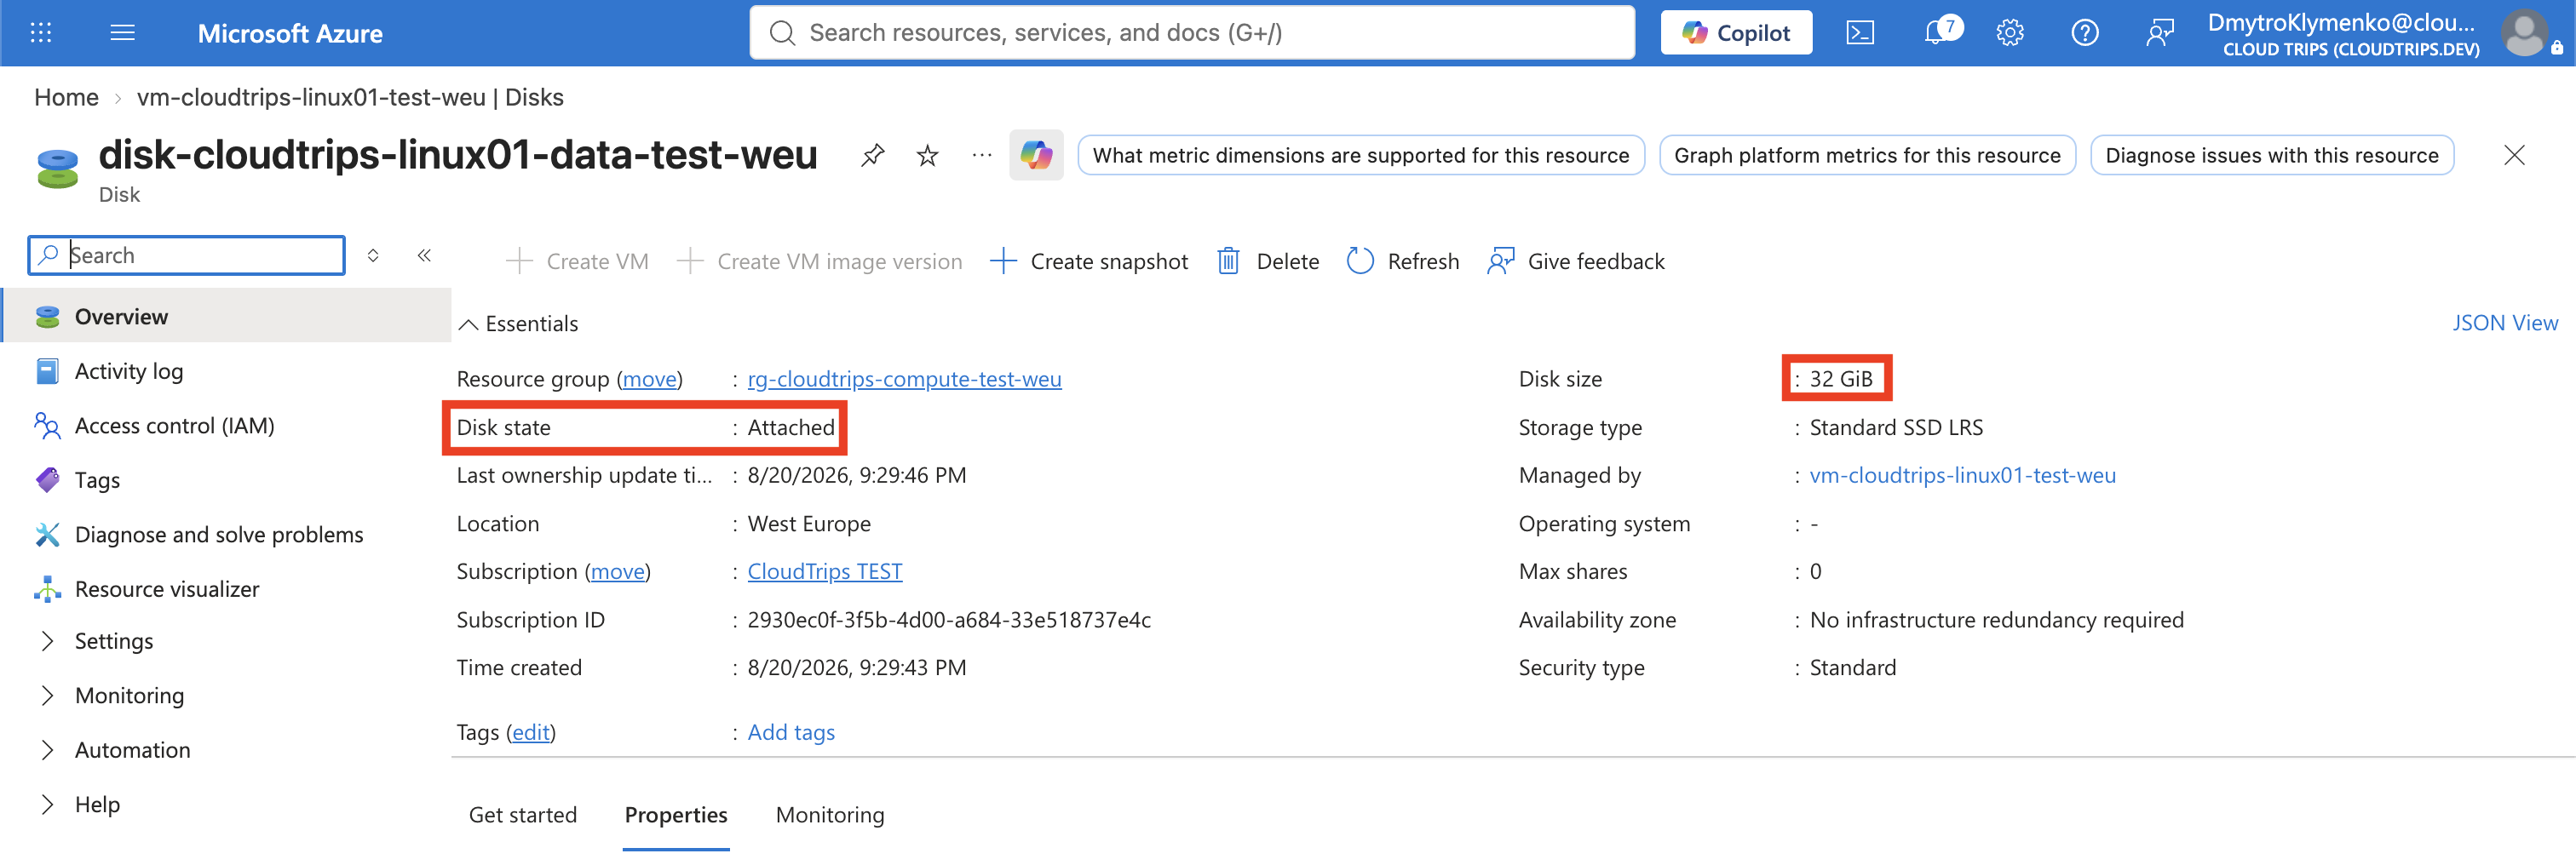Click the Add tags link
The height and width of the screenshot is (865, 2576).
pos(791,732)
